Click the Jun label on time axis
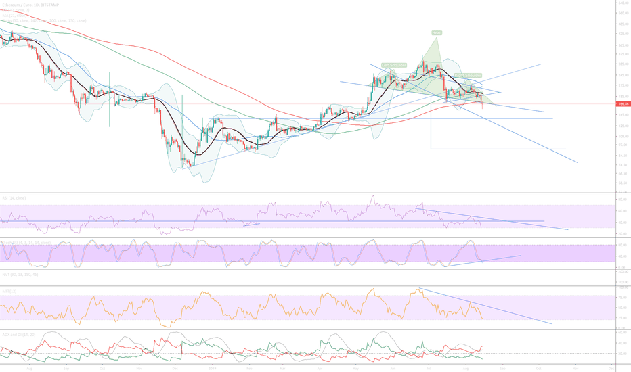Screen dimensions: 631x372 [x=393, y=369]
